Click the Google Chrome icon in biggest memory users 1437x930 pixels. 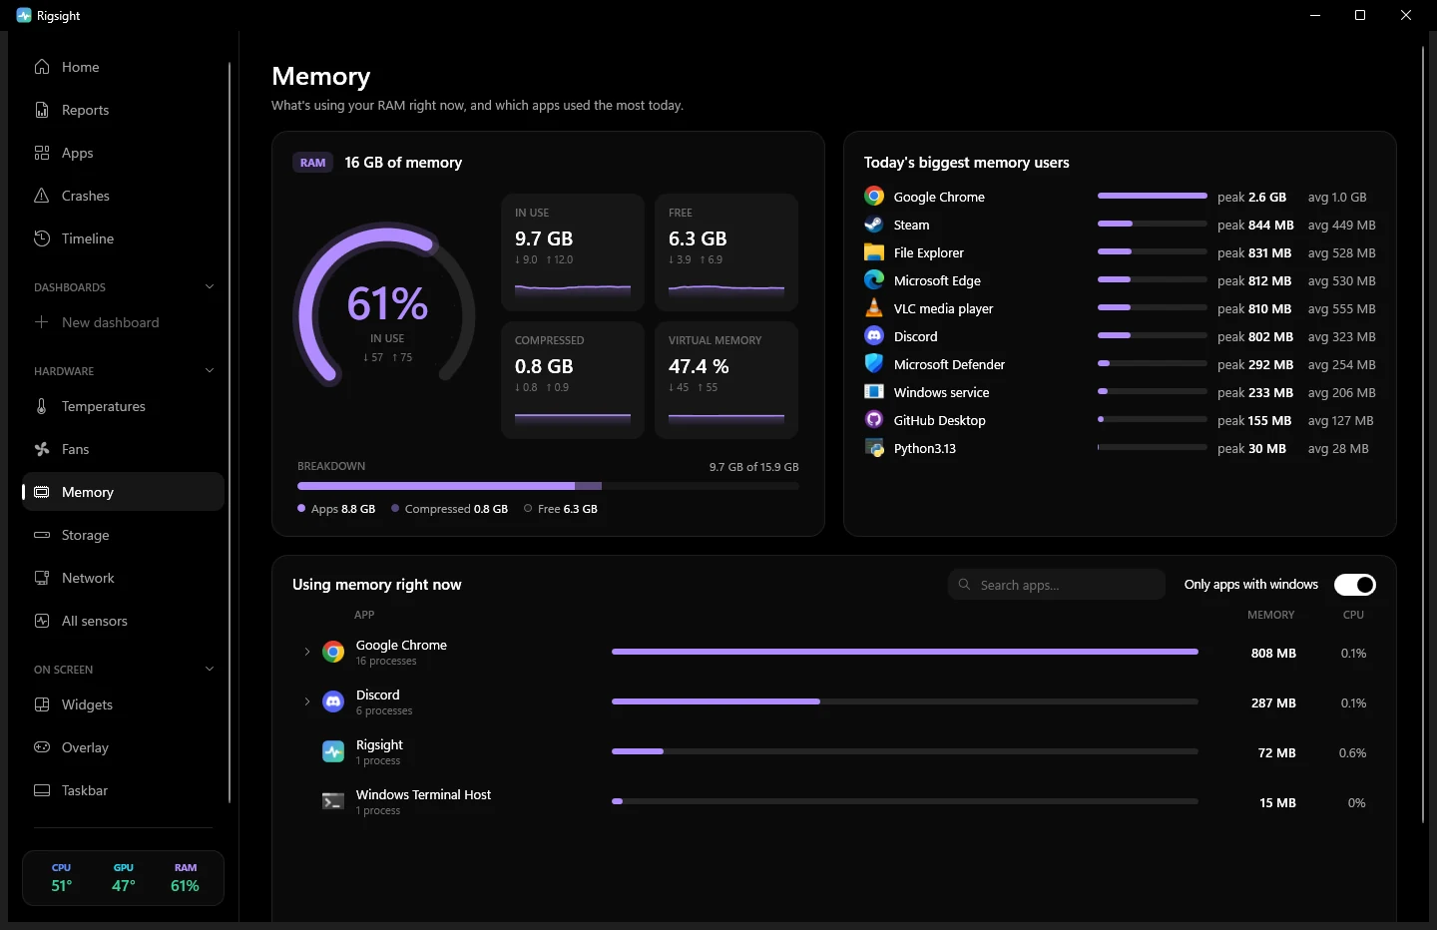pyautogui.click(x=874, y=197)
